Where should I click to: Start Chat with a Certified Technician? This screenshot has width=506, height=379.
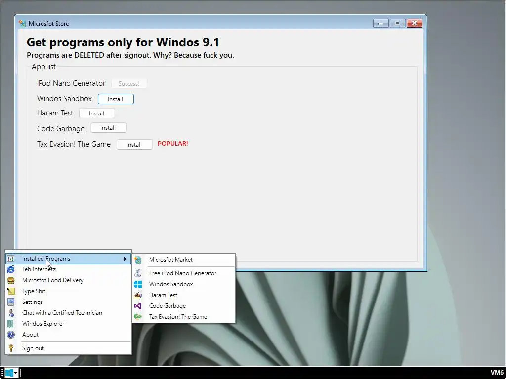click(x=68, y=313)
